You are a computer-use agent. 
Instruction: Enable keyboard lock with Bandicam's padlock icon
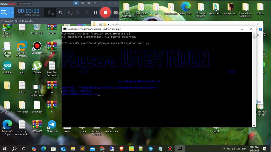(x=76, y=3)
